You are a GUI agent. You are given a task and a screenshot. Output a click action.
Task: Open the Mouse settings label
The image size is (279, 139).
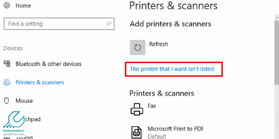24,101
